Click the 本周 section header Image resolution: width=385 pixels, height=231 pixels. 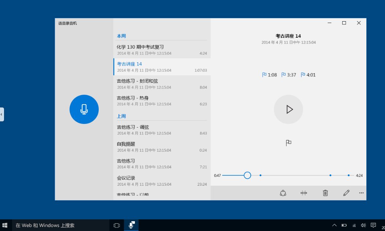pos(121,36)
